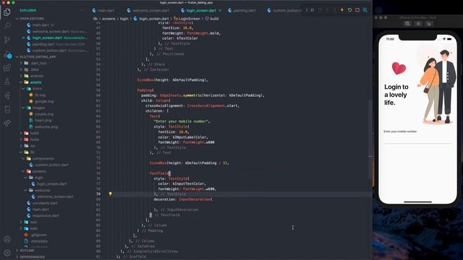Switch to the welcome_screen.dart tab
Image resolution: width=463 pixels, height=260 pixels.
tap(148, 10)
